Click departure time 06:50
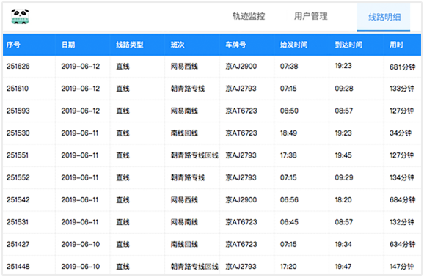Screen dimensions: 424x277 [x=289, y=111]
